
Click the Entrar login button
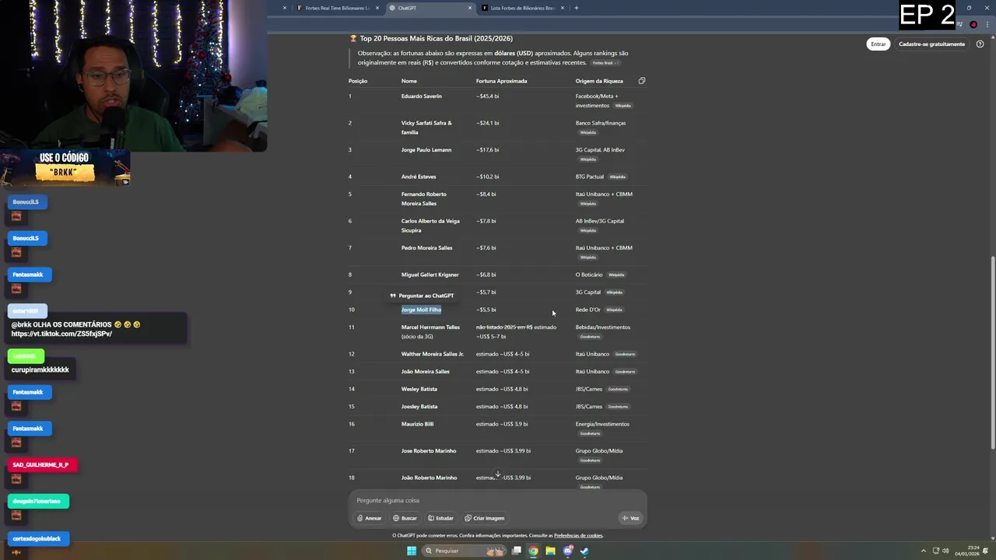pyautogui.click(x=879, y=44)
